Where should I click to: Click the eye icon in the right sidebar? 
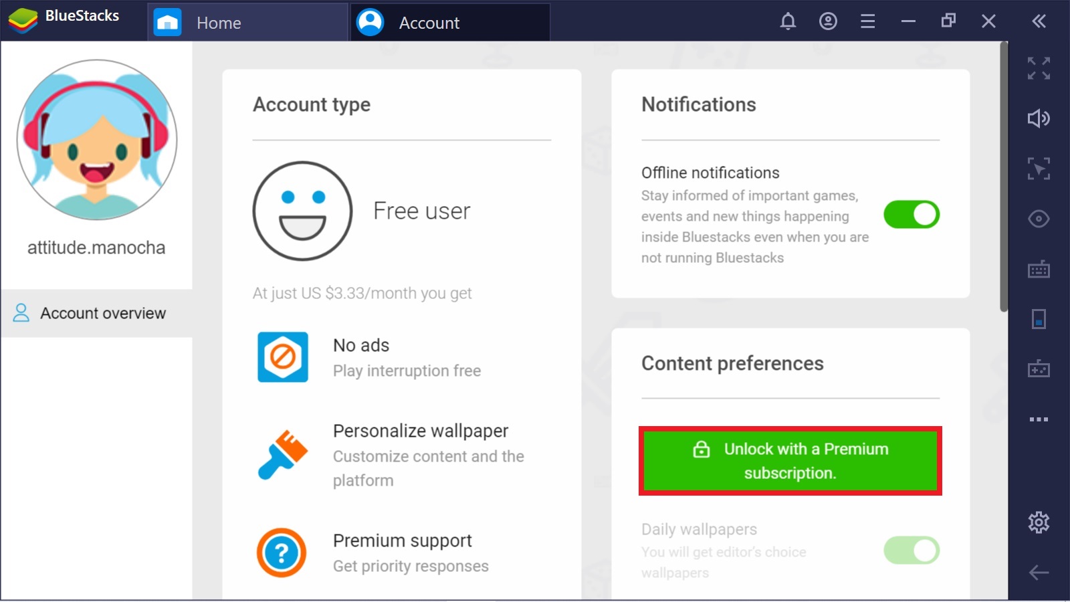1039,219
